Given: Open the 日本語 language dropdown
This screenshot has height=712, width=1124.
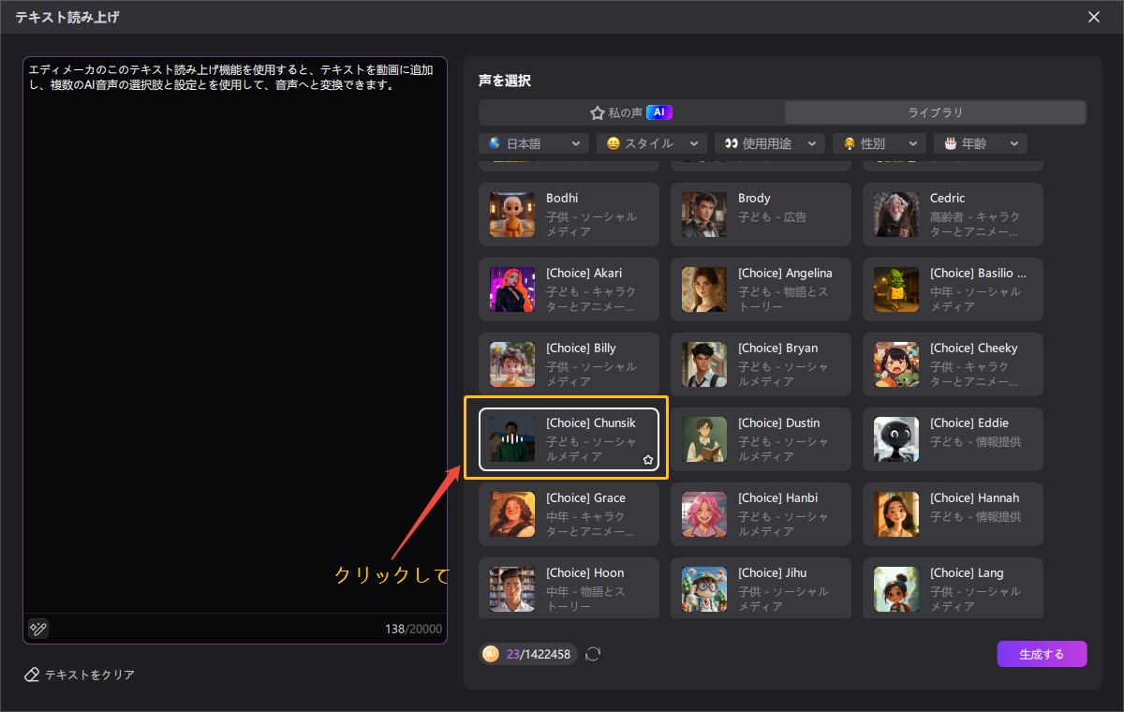Looking at the screenshot, I should coord(532,143).
